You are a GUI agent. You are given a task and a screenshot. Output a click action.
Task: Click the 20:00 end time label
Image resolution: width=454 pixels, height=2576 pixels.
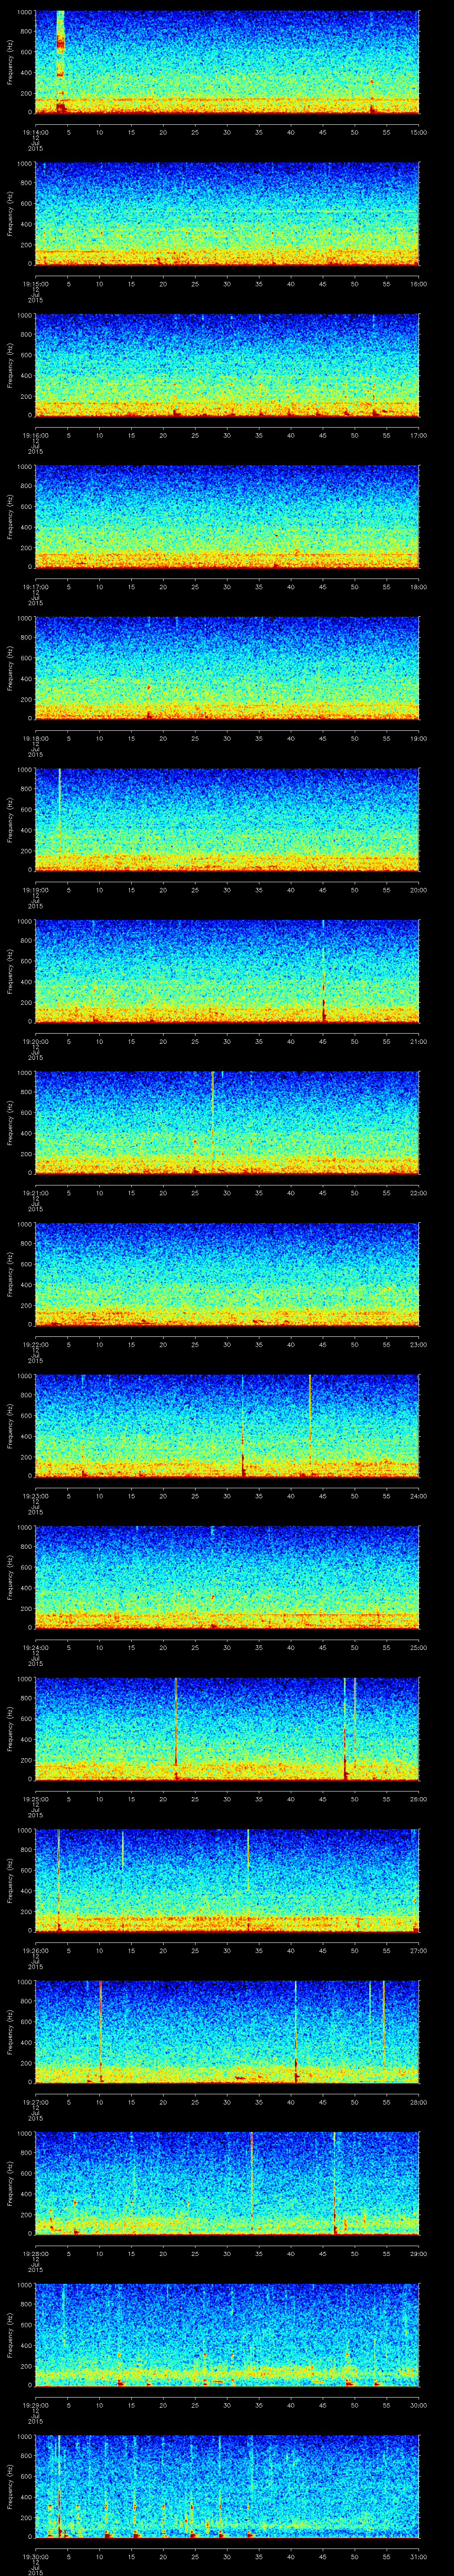pyautogui.click(x=418, y=890)
